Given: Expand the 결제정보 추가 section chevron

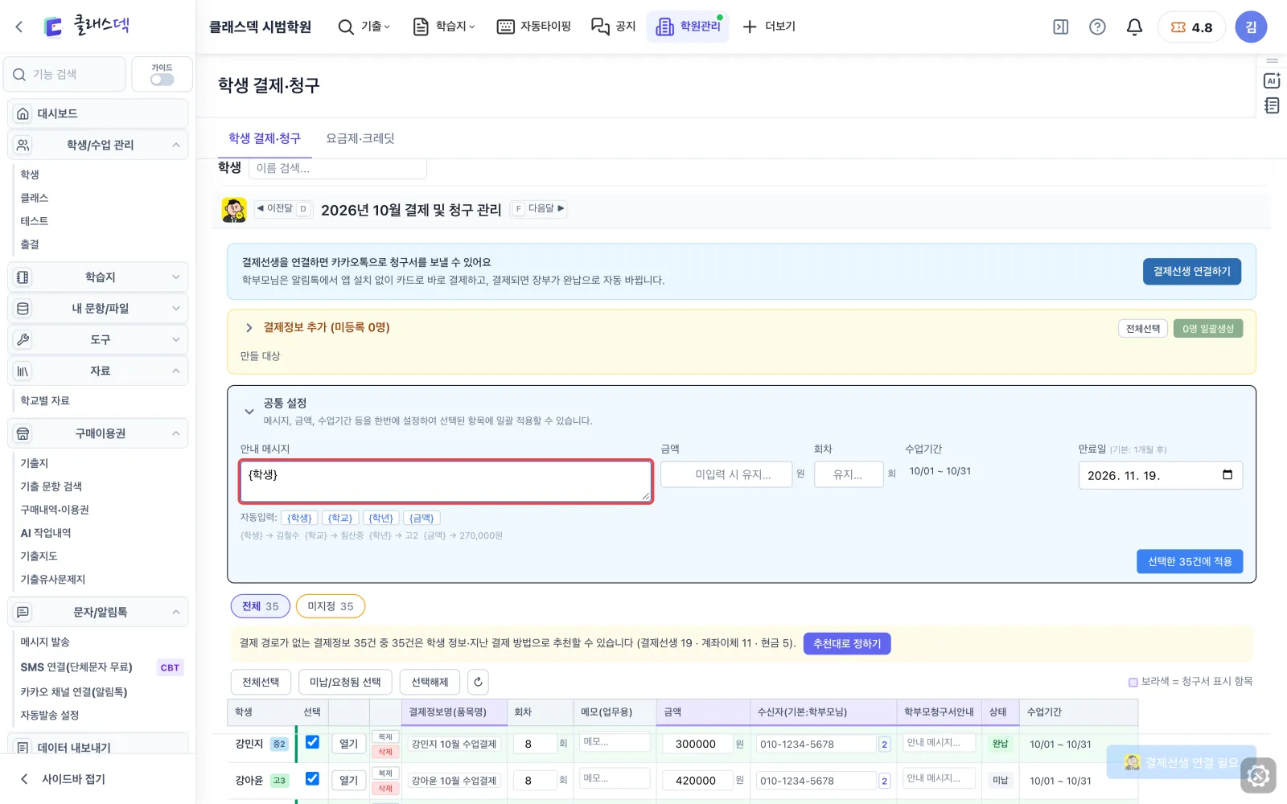Looking at the screenshot, I should point(249,327).
